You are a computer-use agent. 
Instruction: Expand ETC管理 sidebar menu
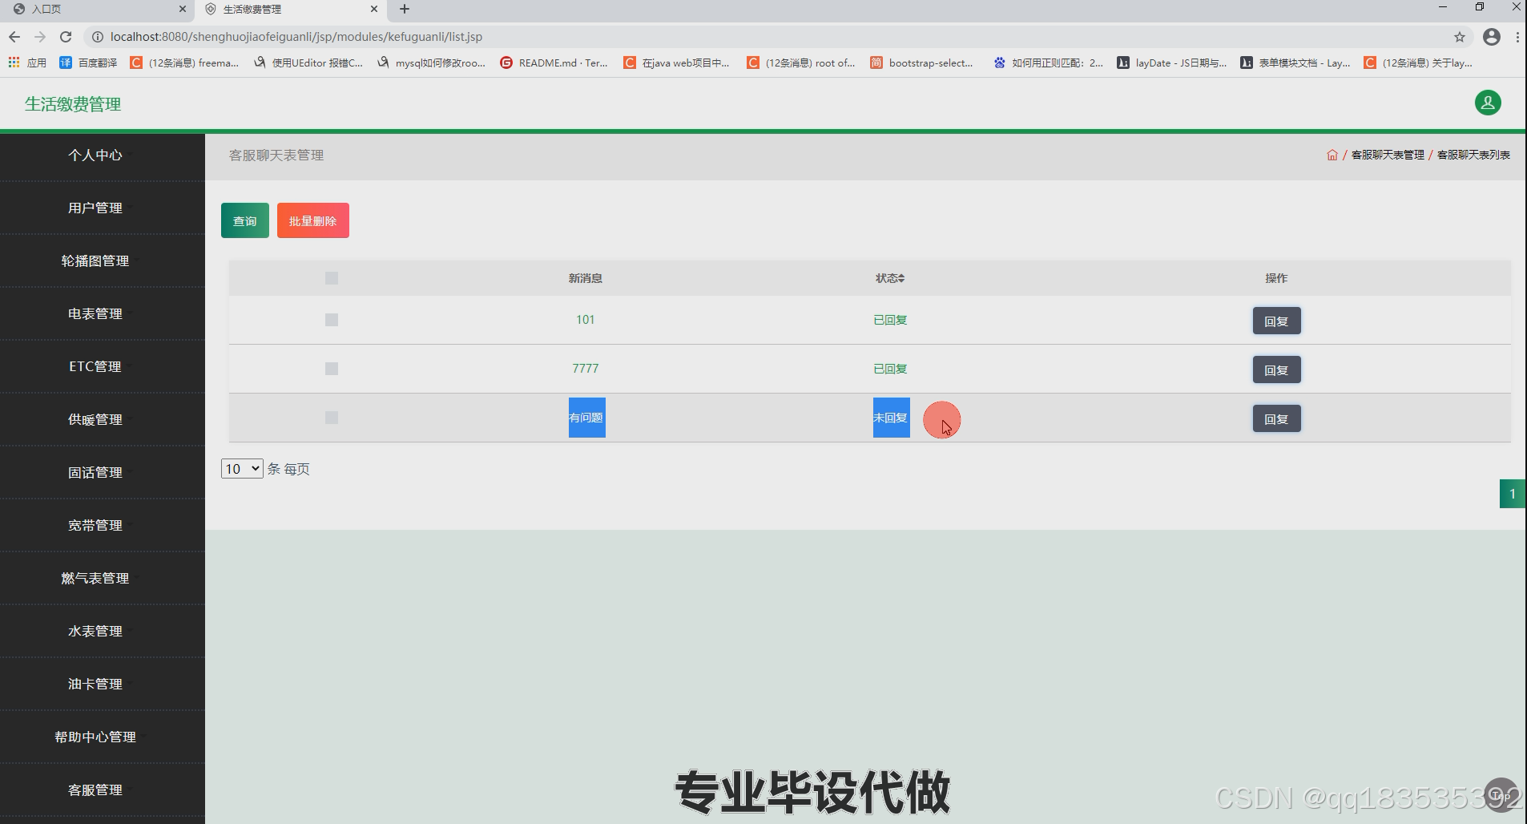[x=95, y=367]
